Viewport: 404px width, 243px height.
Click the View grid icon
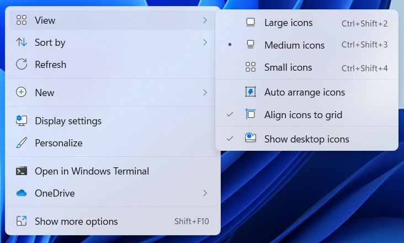tap(22, 20)
